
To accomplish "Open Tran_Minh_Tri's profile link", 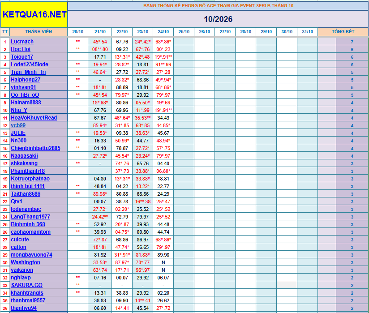I will pos(28,72).
